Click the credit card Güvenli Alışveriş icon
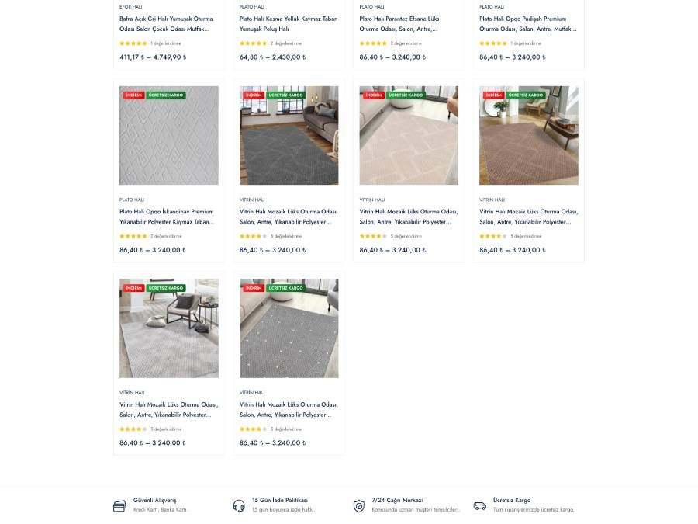The height and width of the screenshot is (524, 698). coord(119,505)
